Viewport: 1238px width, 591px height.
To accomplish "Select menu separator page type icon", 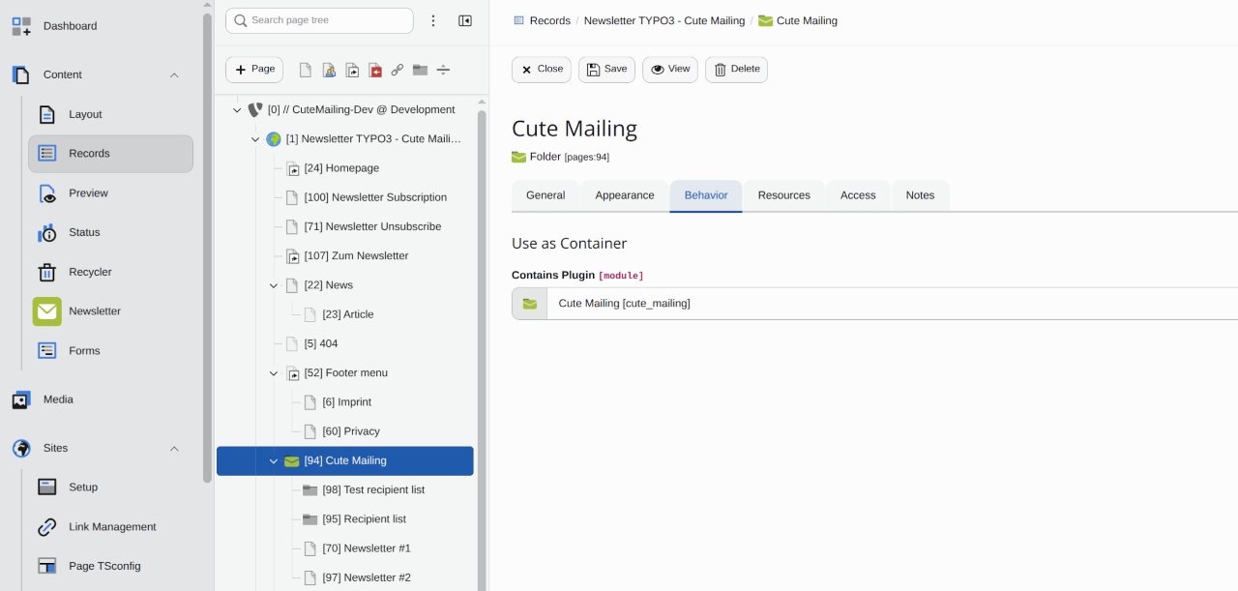I will click(443, 70).
